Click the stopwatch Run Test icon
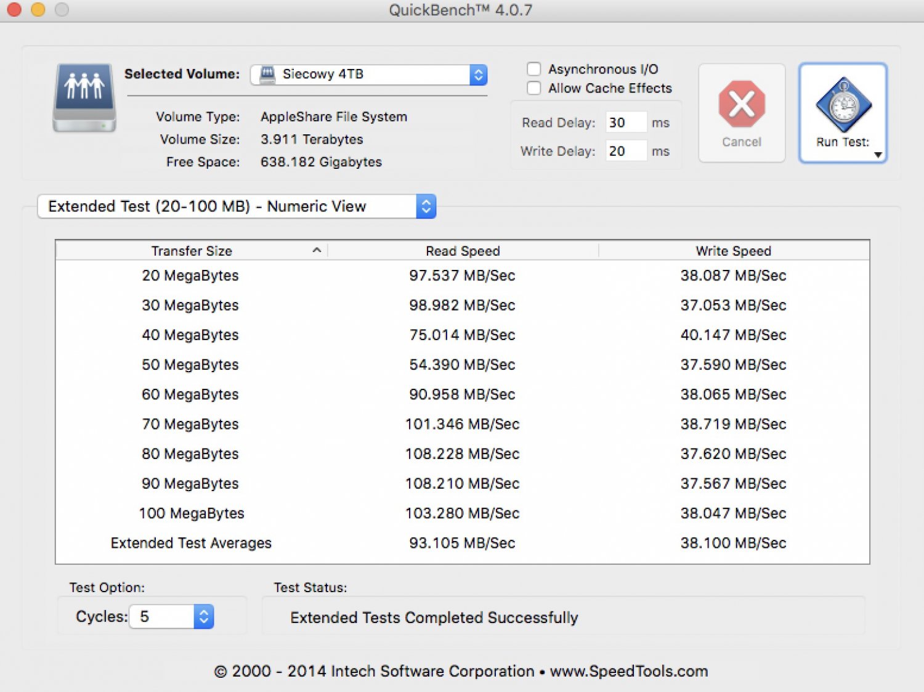 pyautogui.click(x=843, y=105)
